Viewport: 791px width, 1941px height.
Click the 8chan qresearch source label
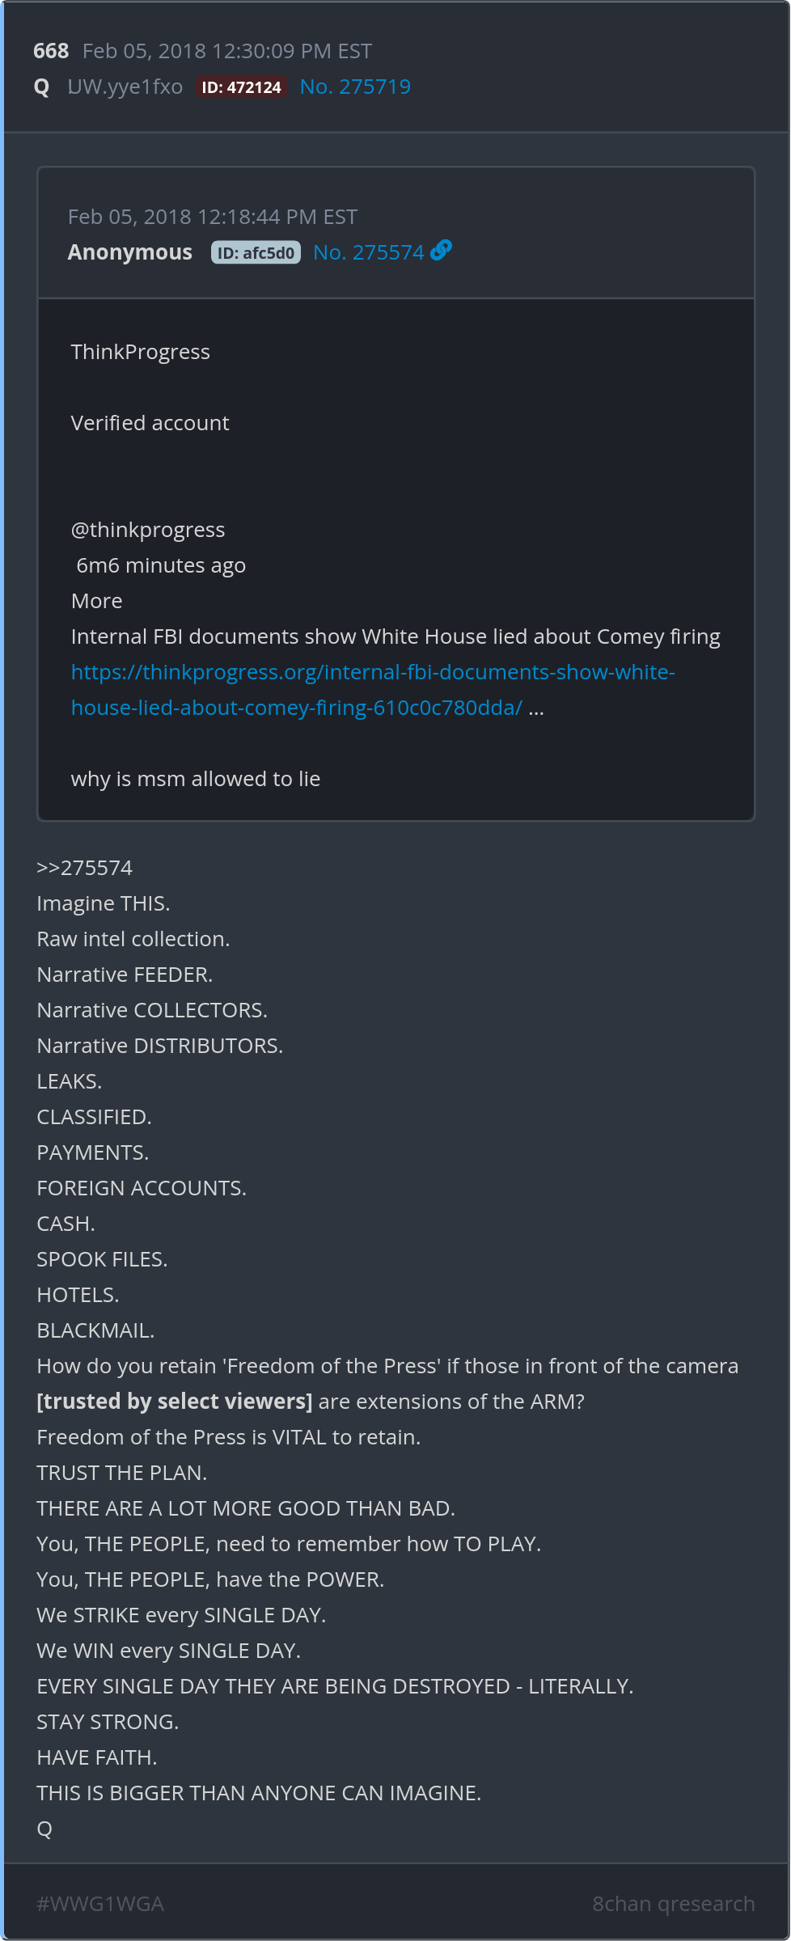coord(673,1904)
